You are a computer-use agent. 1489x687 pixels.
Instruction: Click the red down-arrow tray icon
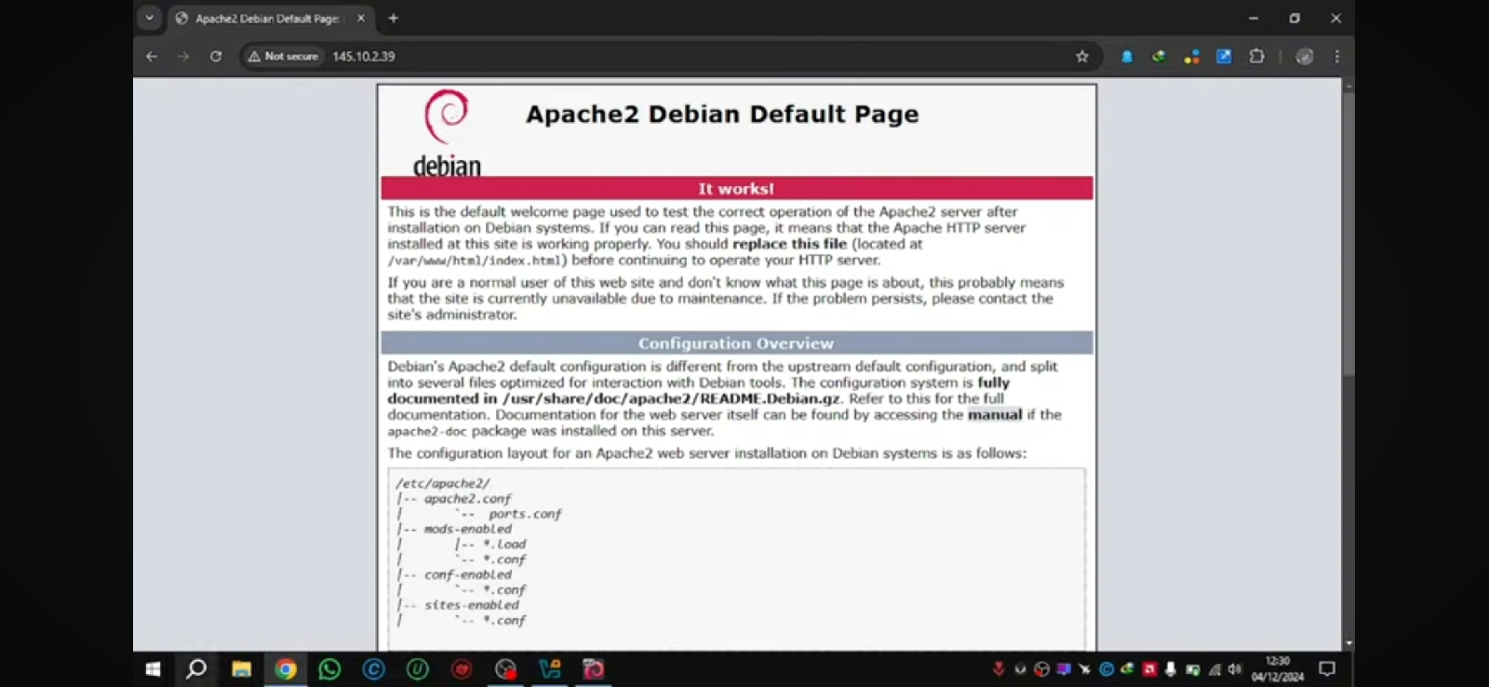click(x=999, y=669)
